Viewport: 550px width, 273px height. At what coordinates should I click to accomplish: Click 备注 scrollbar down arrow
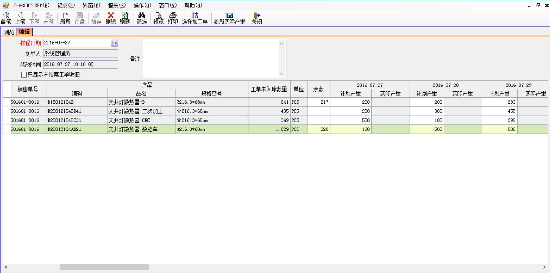(x=282, y=74)
